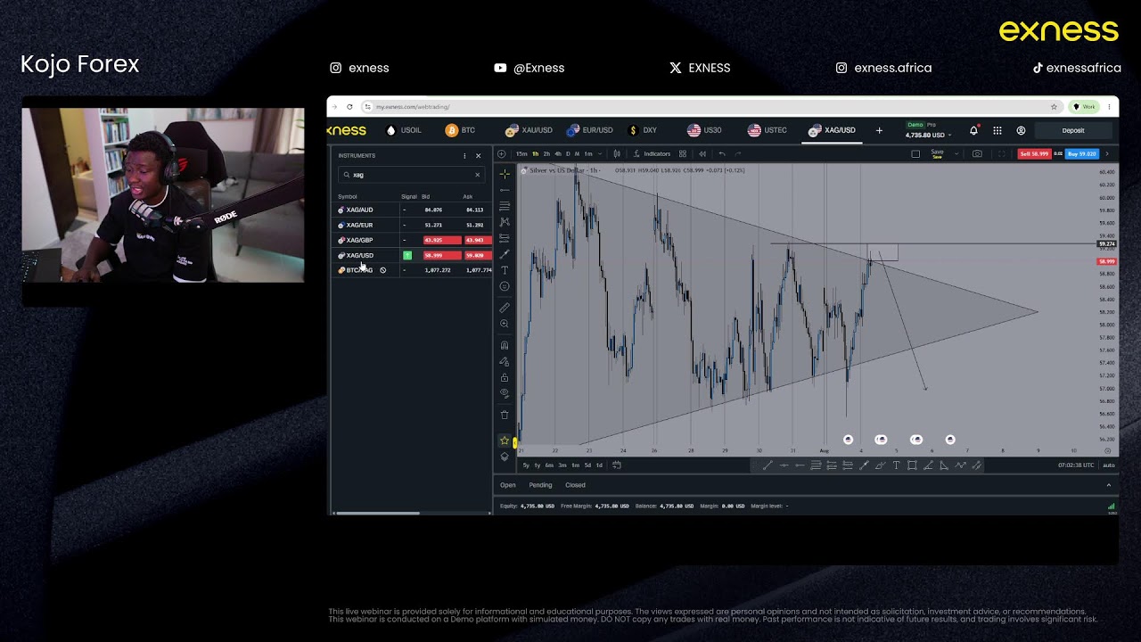Select the brush drawing tool
Viewport: 1141px width, 642px height.
coord(505,254)
